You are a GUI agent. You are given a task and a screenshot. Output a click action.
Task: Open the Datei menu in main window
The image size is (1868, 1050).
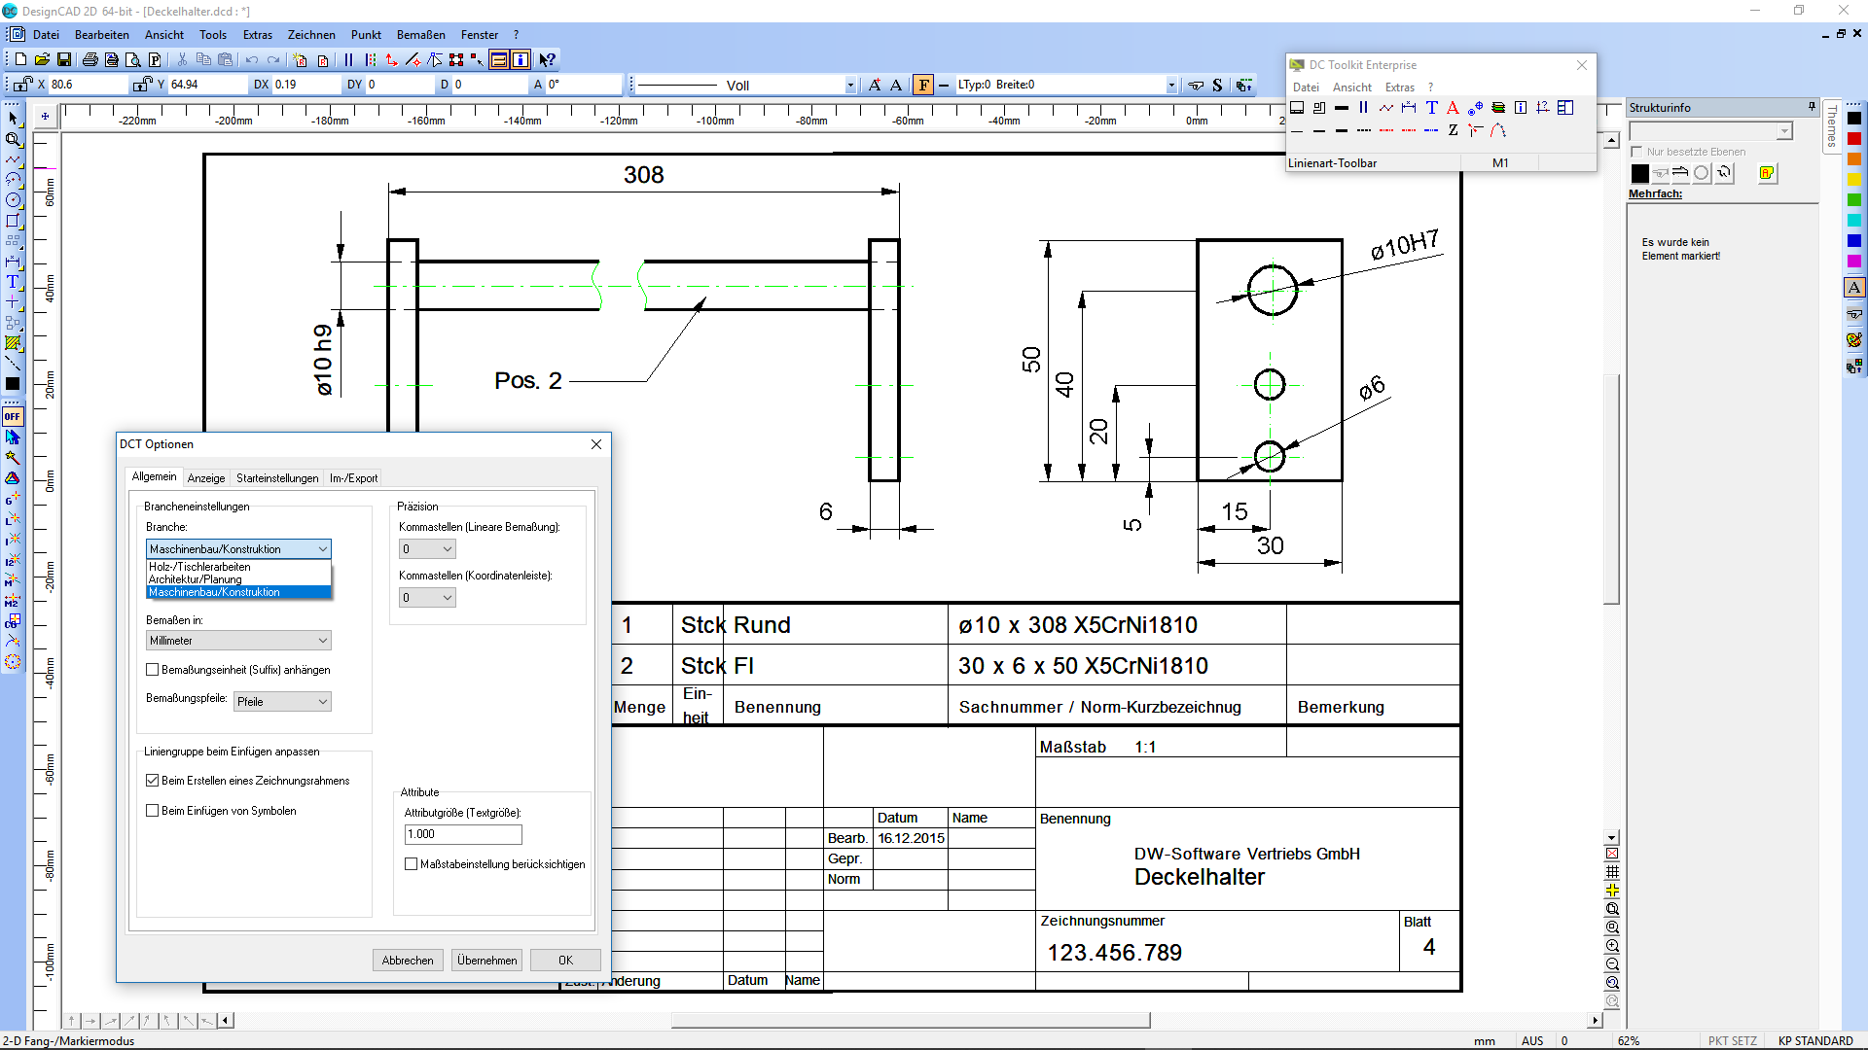tap(46, 35)
